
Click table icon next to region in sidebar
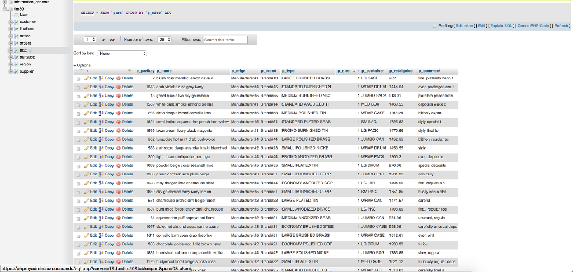pyautogui.click(x=16, y=64)
